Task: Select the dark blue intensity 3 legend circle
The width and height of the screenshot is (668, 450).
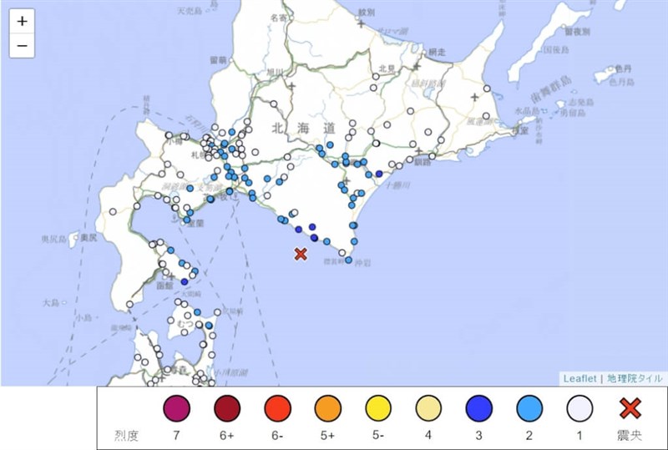Action: tap(478, 408)
